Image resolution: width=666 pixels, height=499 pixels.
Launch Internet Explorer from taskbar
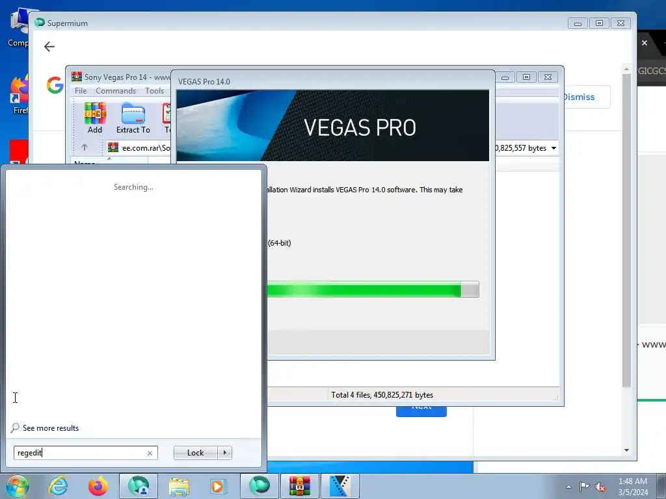pos(58,486)
